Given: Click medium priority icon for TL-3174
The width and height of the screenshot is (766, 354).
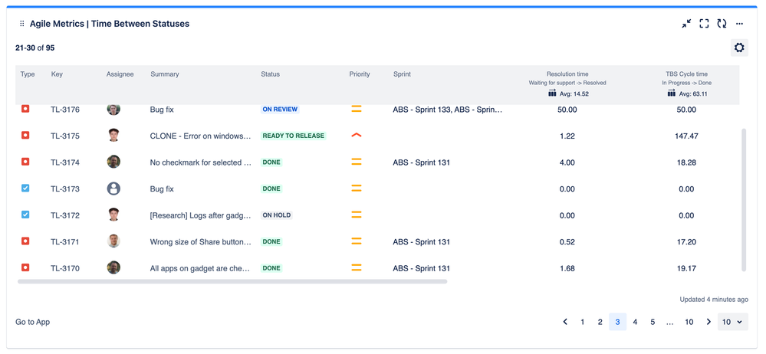Looking at the screenshot, I should coord(357,162).
